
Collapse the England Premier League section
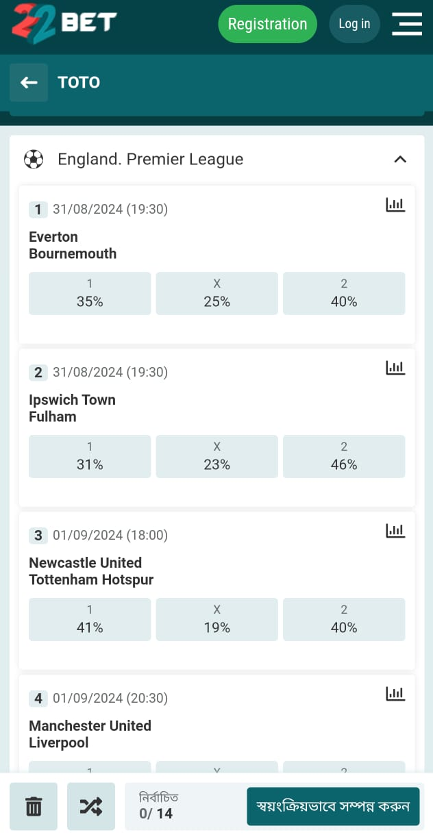pos(400,160)
